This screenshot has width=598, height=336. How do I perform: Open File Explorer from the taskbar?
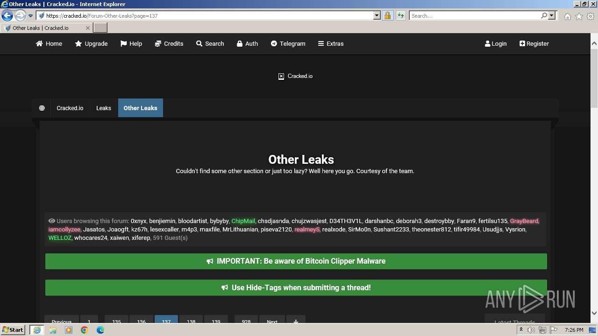pos(53,330)
